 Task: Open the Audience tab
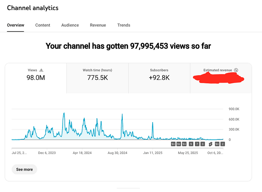tap(70, 25)
